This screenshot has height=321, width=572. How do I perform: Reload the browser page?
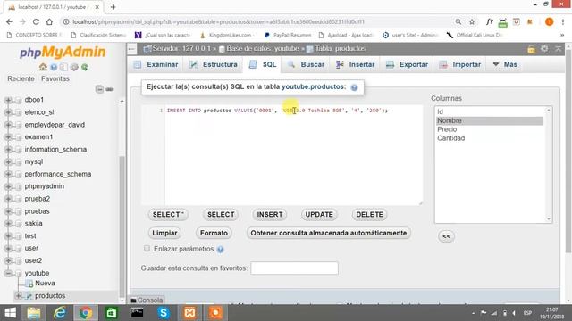(x=36, y=21)
